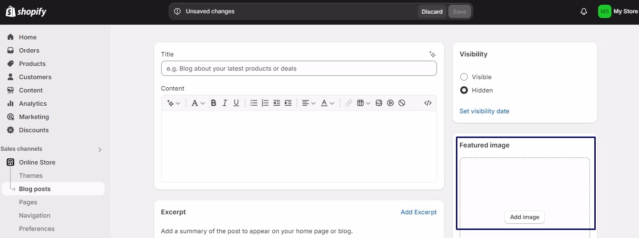Toggle italic formatting in editor
This screenshot has height=238, width=639.
coord(225,103)
